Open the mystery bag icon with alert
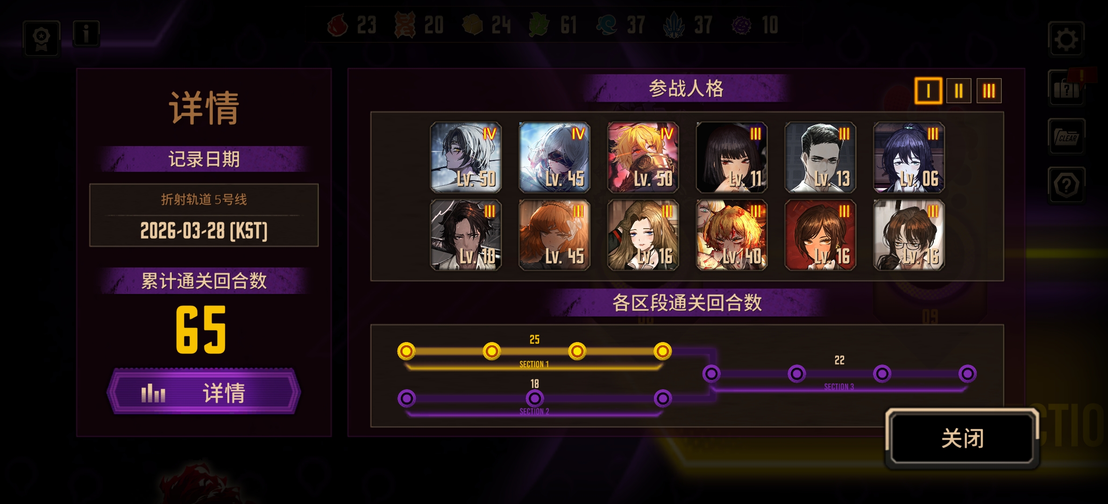 pyautogui.click(x=1068, y=87)
